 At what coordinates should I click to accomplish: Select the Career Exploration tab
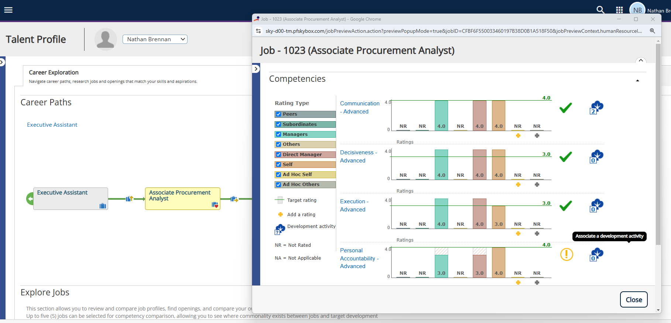[x=54, y=73]
